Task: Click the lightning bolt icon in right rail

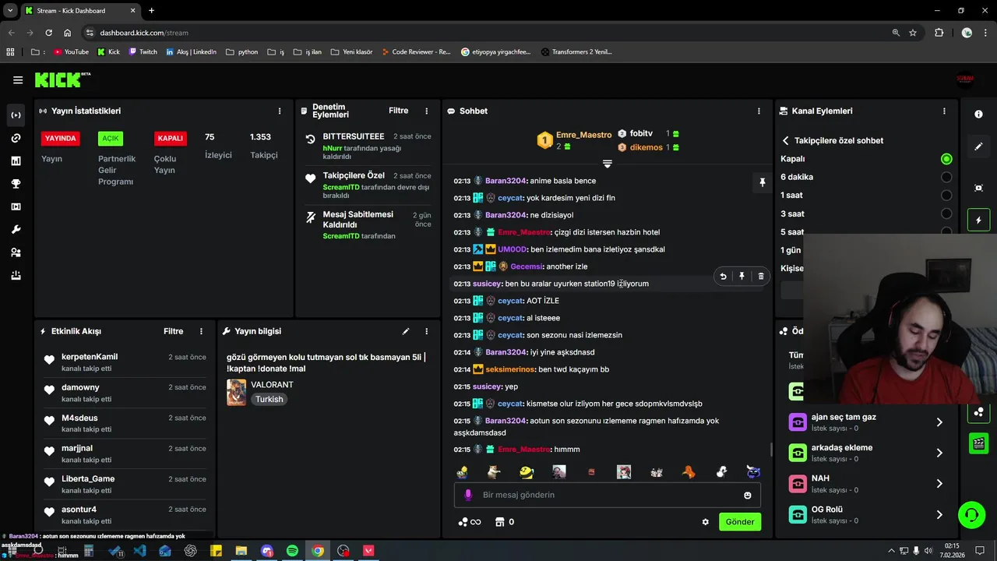Action: 979,221
